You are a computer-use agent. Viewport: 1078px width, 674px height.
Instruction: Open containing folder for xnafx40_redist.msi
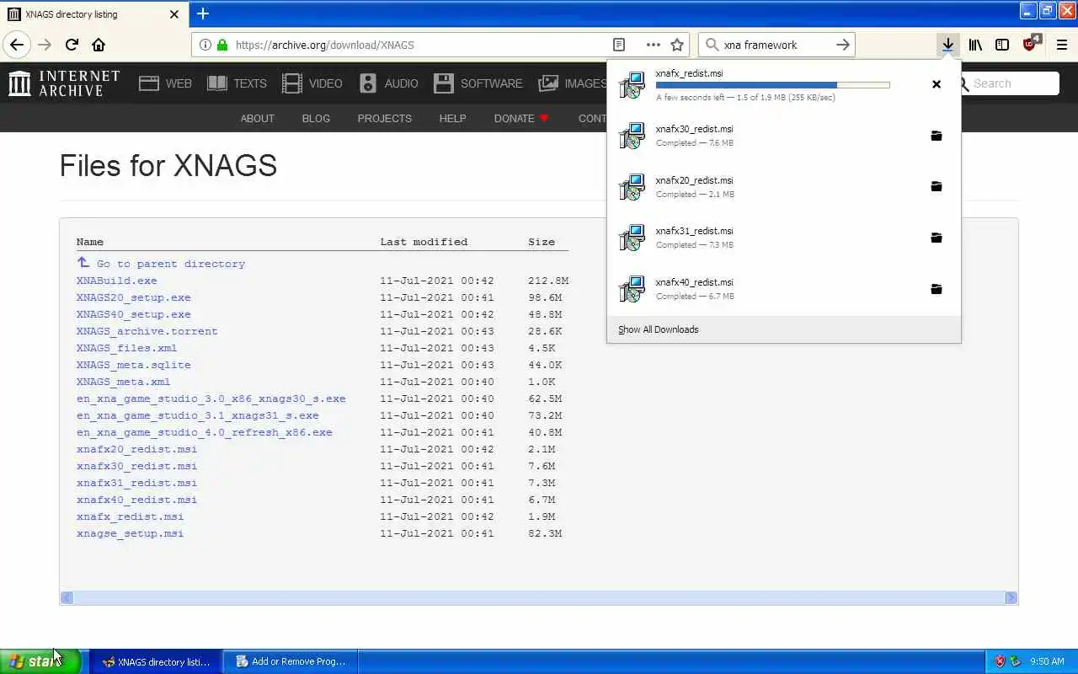click(x=937, y=289)
